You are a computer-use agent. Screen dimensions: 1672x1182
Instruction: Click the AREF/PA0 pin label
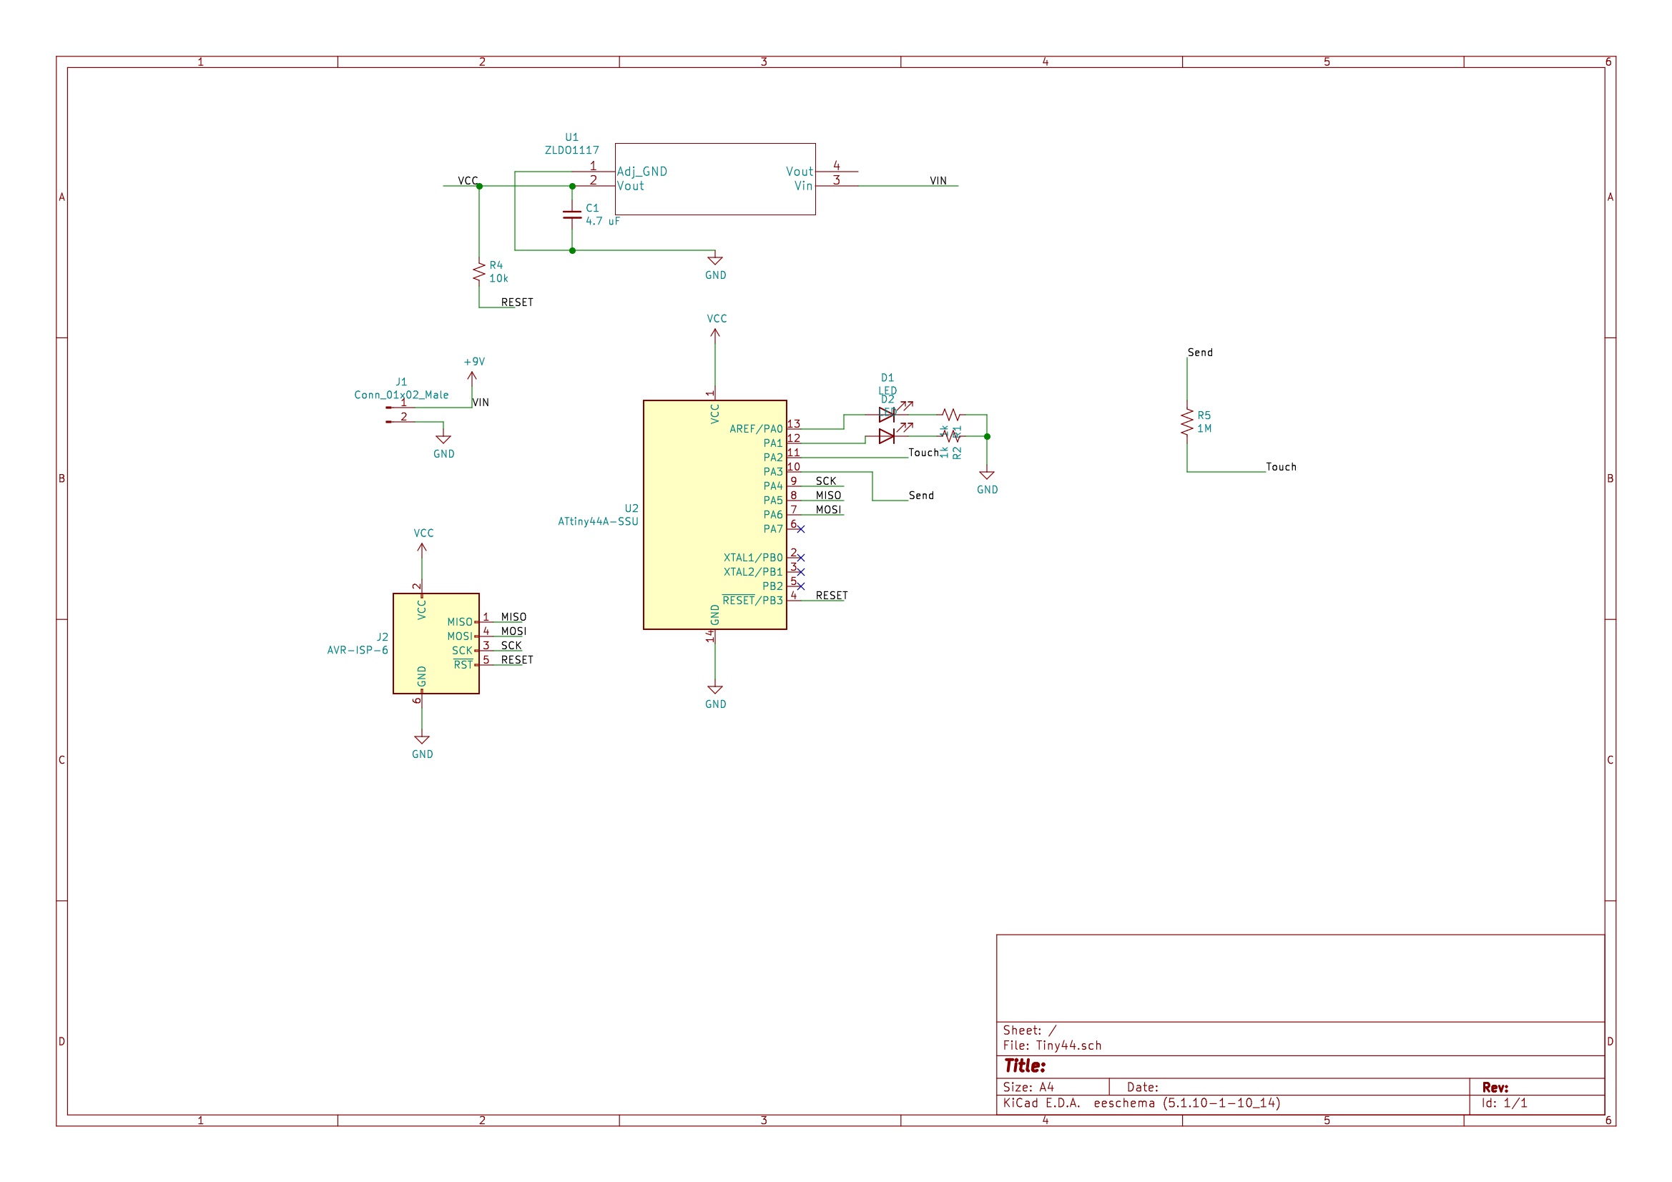(756, 429)
